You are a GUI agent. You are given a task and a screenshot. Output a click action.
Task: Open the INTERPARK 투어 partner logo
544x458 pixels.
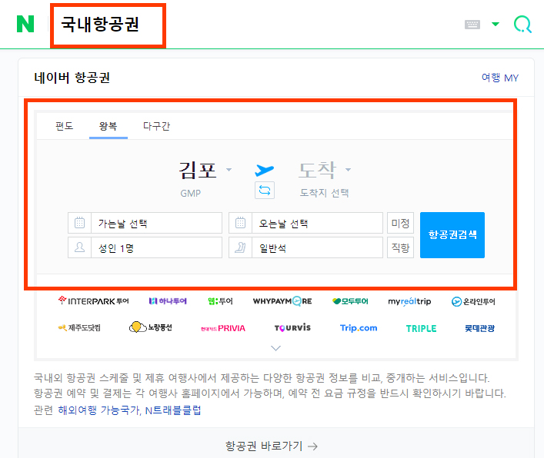(94, 300)
